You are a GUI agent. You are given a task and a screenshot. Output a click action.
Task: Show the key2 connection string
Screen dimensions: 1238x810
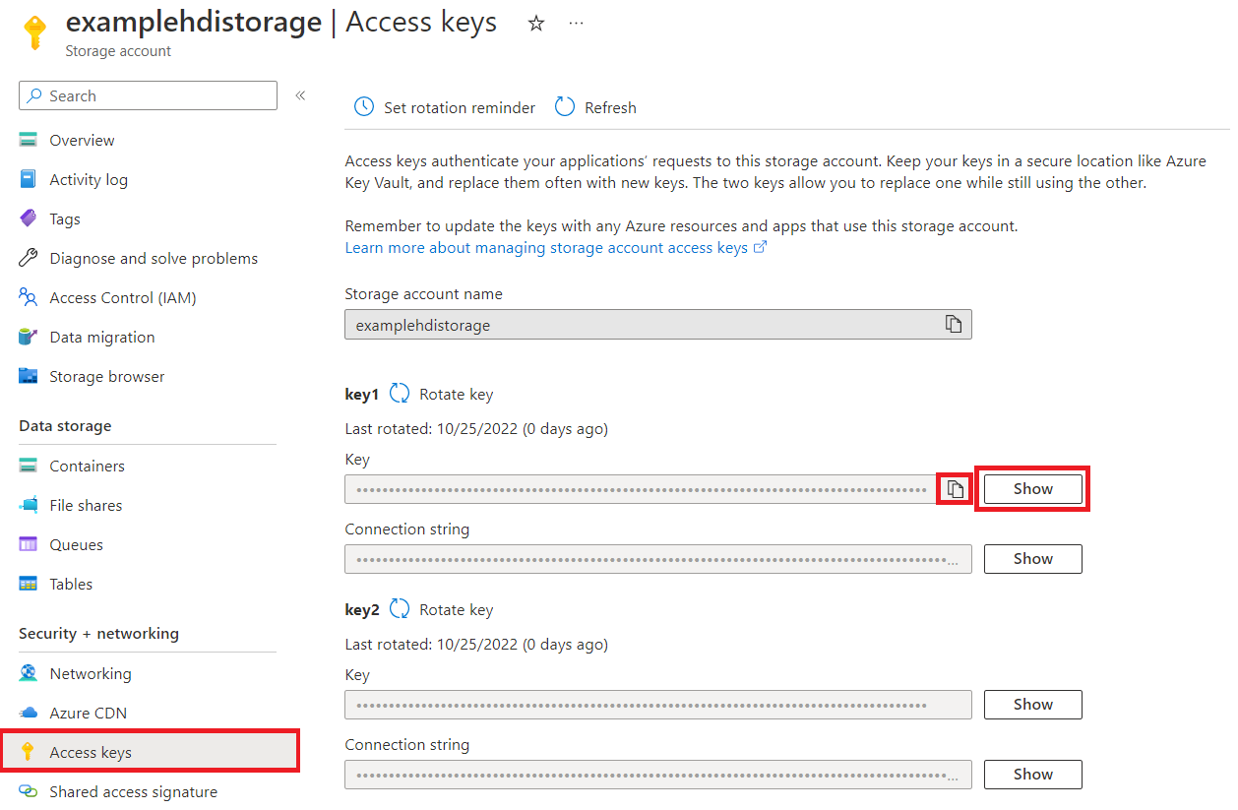1032,775
